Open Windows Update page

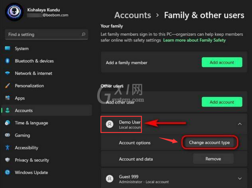(x=46, y=172)
